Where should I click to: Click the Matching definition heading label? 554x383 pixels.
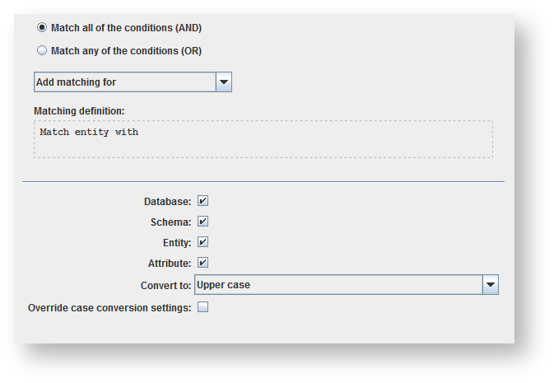tap(79, 111)
